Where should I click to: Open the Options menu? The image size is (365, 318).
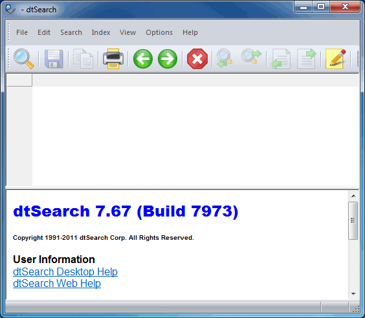click(x=159, y=32)
